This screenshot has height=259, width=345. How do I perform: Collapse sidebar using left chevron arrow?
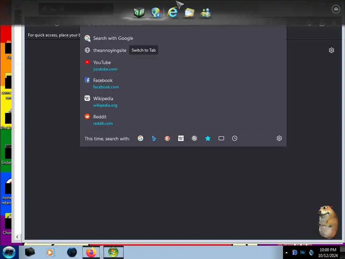tap(17, 237)
